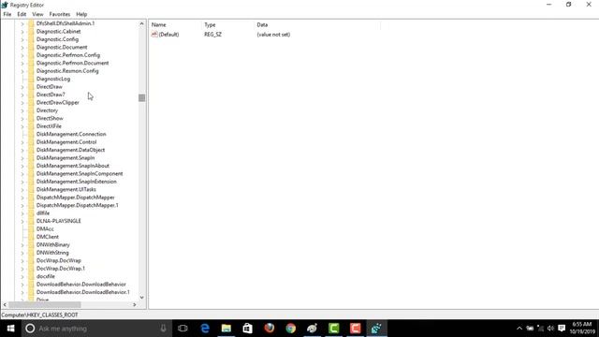The width and height of the screenshot is (599, 337).
Task: Click the DirectDraw7 folder icon
Action: tap(31, 95)
